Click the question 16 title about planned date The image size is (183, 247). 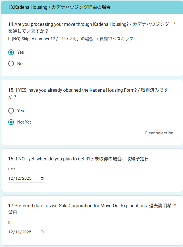(x=78, y=159)
